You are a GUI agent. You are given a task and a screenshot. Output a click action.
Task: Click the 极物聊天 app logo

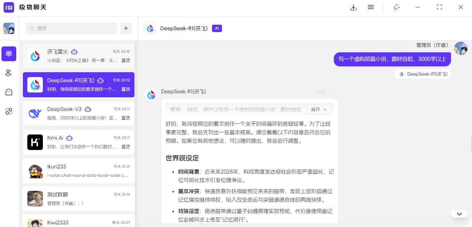tap(9, 7)
